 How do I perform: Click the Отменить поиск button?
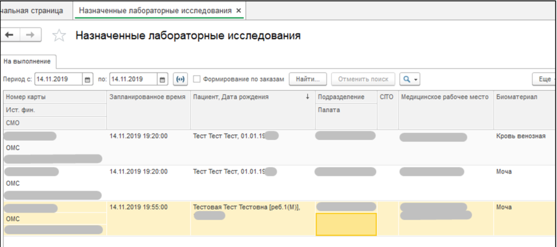point(366,79)
